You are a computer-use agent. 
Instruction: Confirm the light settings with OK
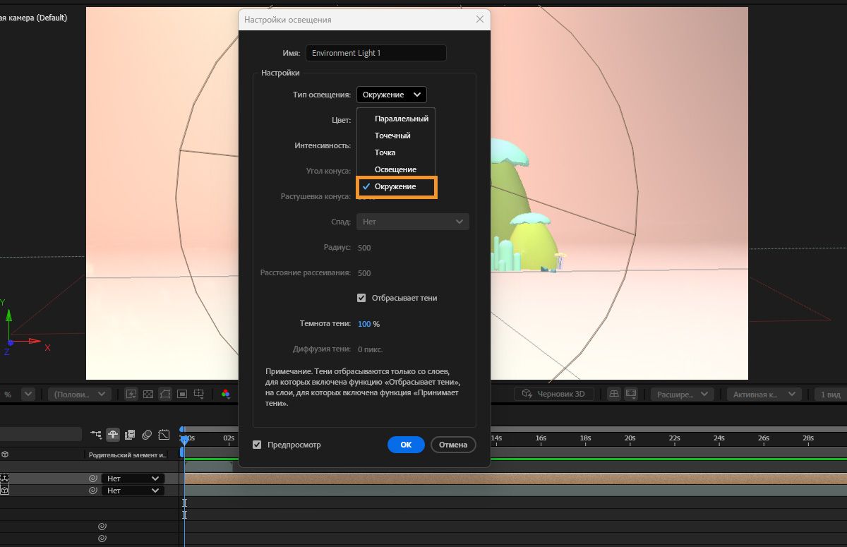[x=406, y=445]
